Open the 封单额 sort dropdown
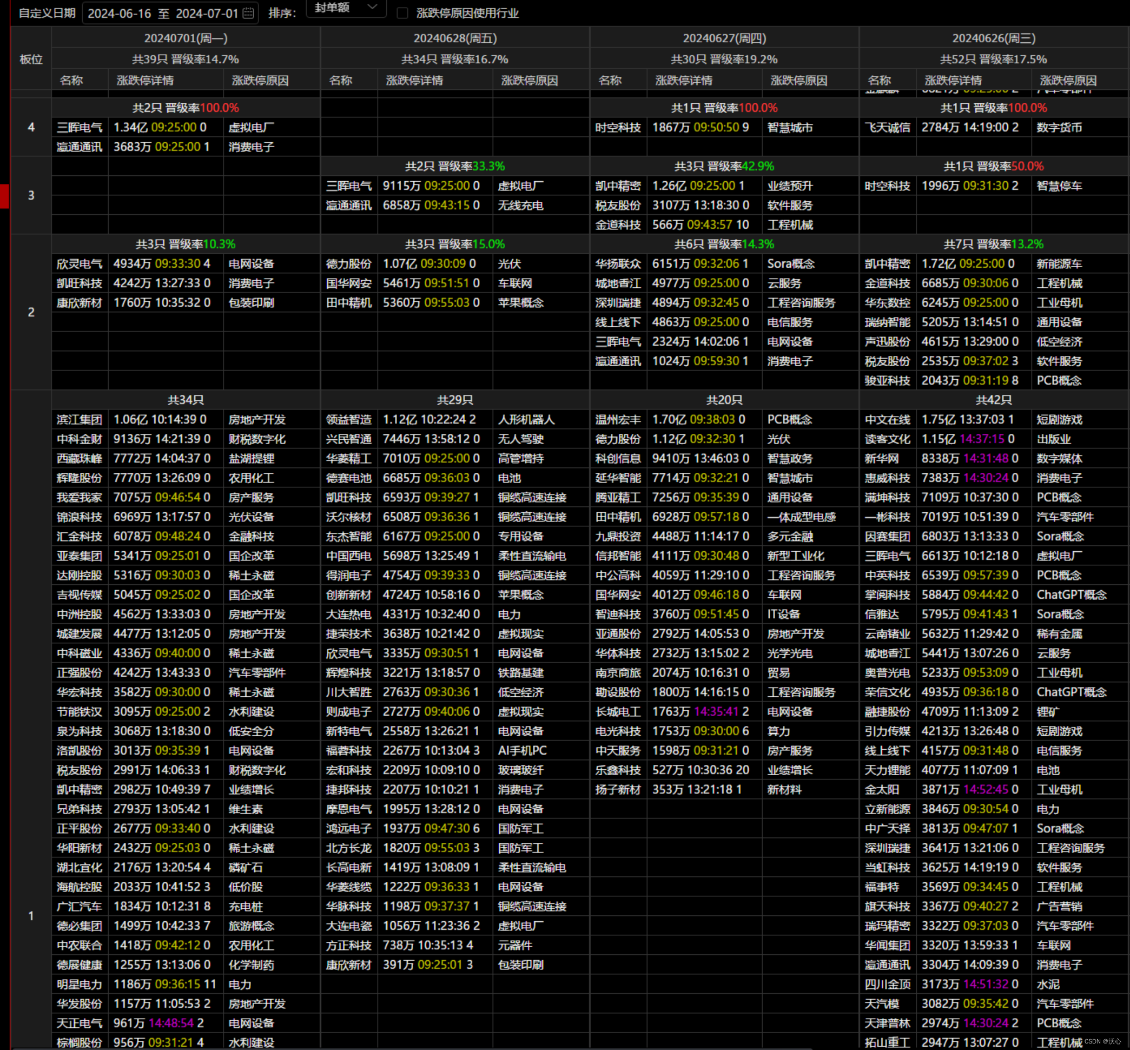1130x1050 pixels. (346, 8)
